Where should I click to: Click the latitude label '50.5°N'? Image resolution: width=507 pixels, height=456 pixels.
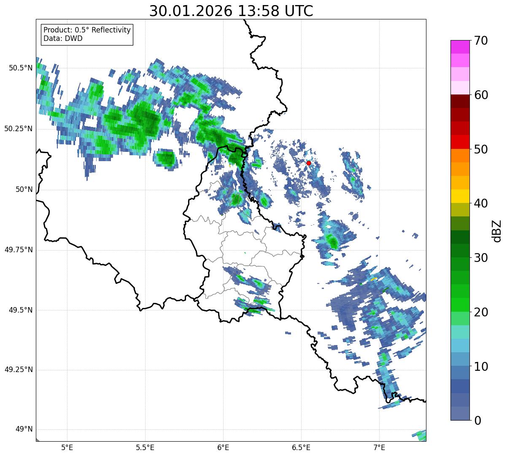(x=20, y=68)
